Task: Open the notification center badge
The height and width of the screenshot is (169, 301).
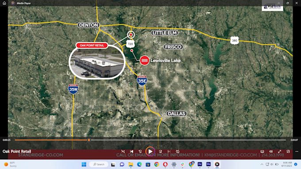Action: point(296,164)
